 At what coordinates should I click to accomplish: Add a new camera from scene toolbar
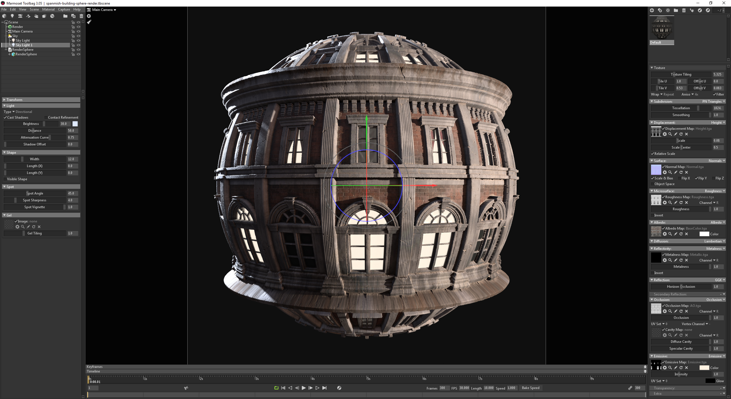tap(20, 16)
